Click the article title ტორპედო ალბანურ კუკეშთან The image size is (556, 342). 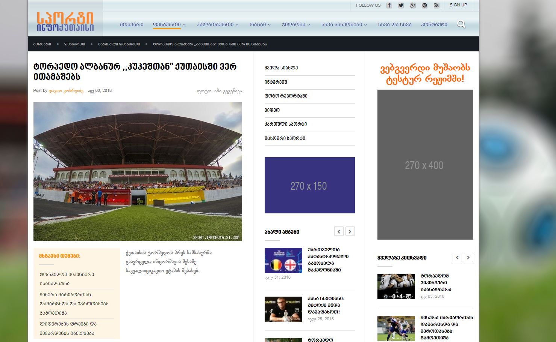tap(135, 72)
